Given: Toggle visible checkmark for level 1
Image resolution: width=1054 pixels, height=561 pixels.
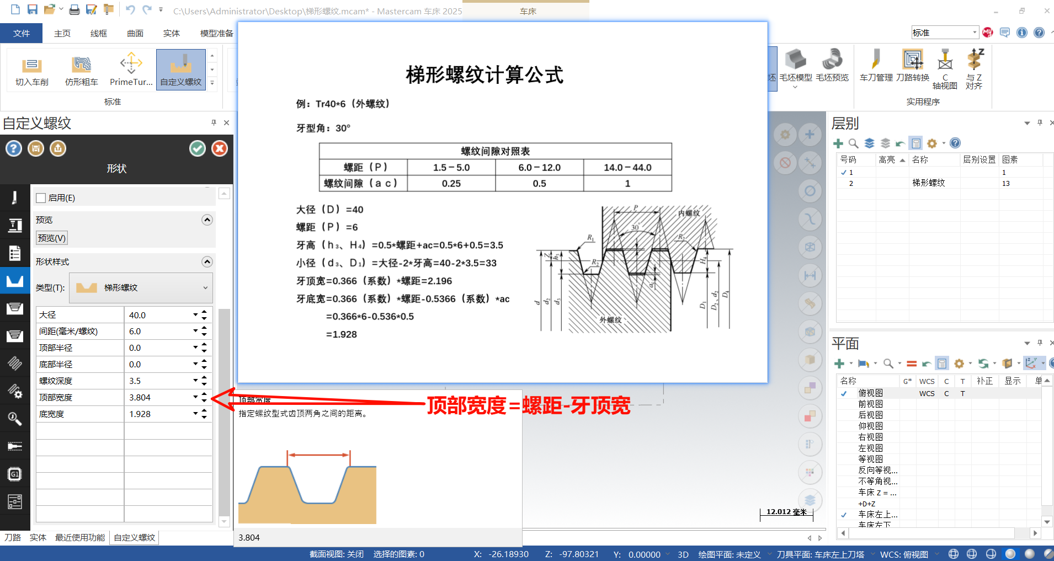Looking at the screenshot, I should [x=844, y=173].
